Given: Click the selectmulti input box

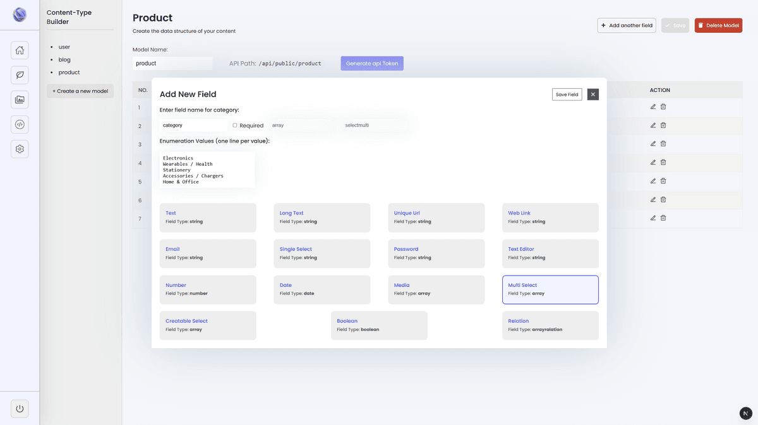Looking at the screenshot, I should tap(375, 125).
